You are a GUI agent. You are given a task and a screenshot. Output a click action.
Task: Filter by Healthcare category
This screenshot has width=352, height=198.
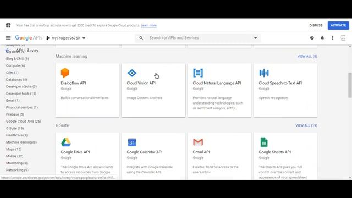coord(16,135)
